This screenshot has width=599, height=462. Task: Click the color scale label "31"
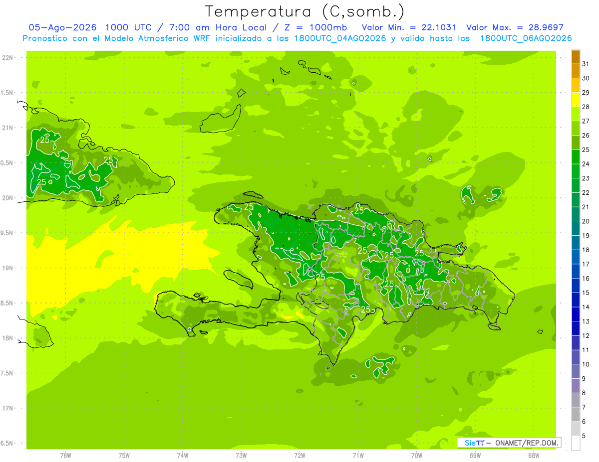click(586, 64)
